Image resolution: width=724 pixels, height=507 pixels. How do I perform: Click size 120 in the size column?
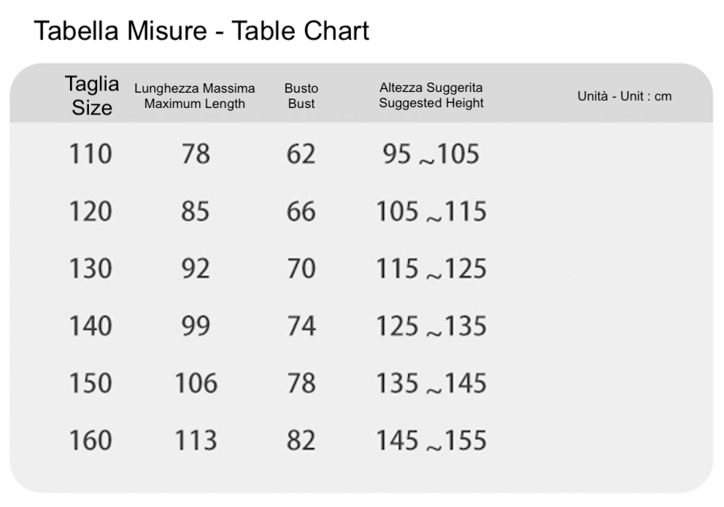point(90,212)
